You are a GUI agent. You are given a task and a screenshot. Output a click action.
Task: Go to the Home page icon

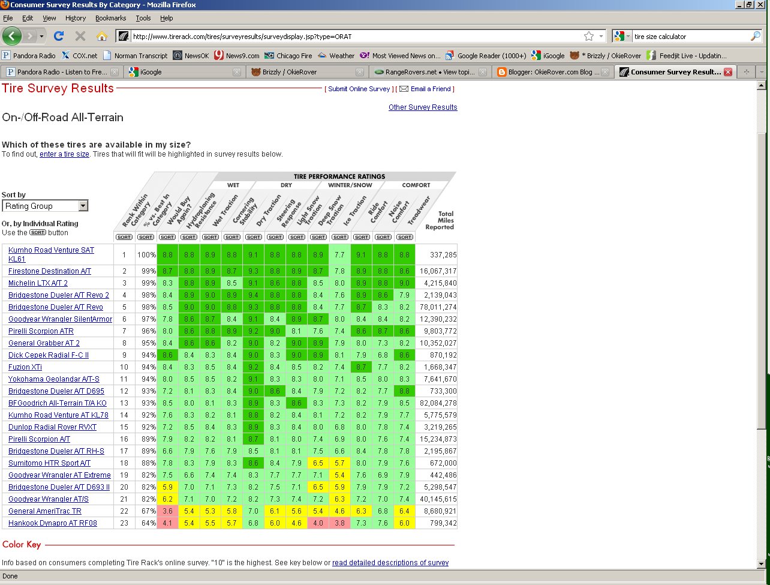(x=102, y=36)
